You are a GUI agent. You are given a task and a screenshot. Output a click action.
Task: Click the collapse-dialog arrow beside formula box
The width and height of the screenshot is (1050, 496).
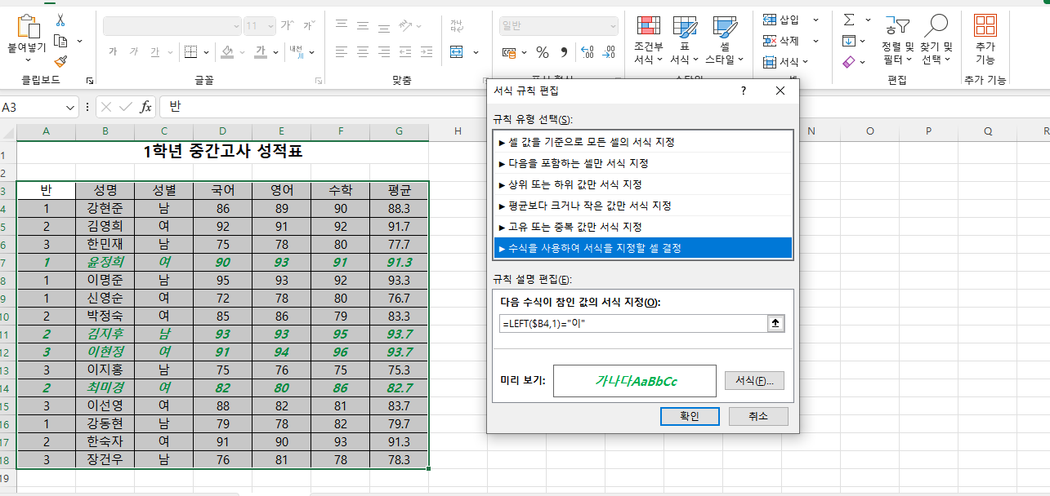click(775, 324)
